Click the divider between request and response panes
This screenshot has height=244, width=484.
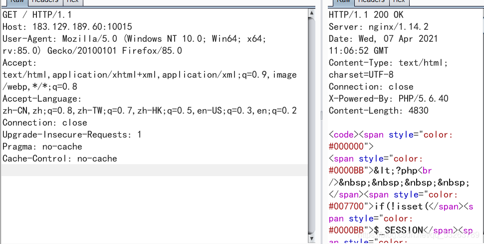[321, 116]
